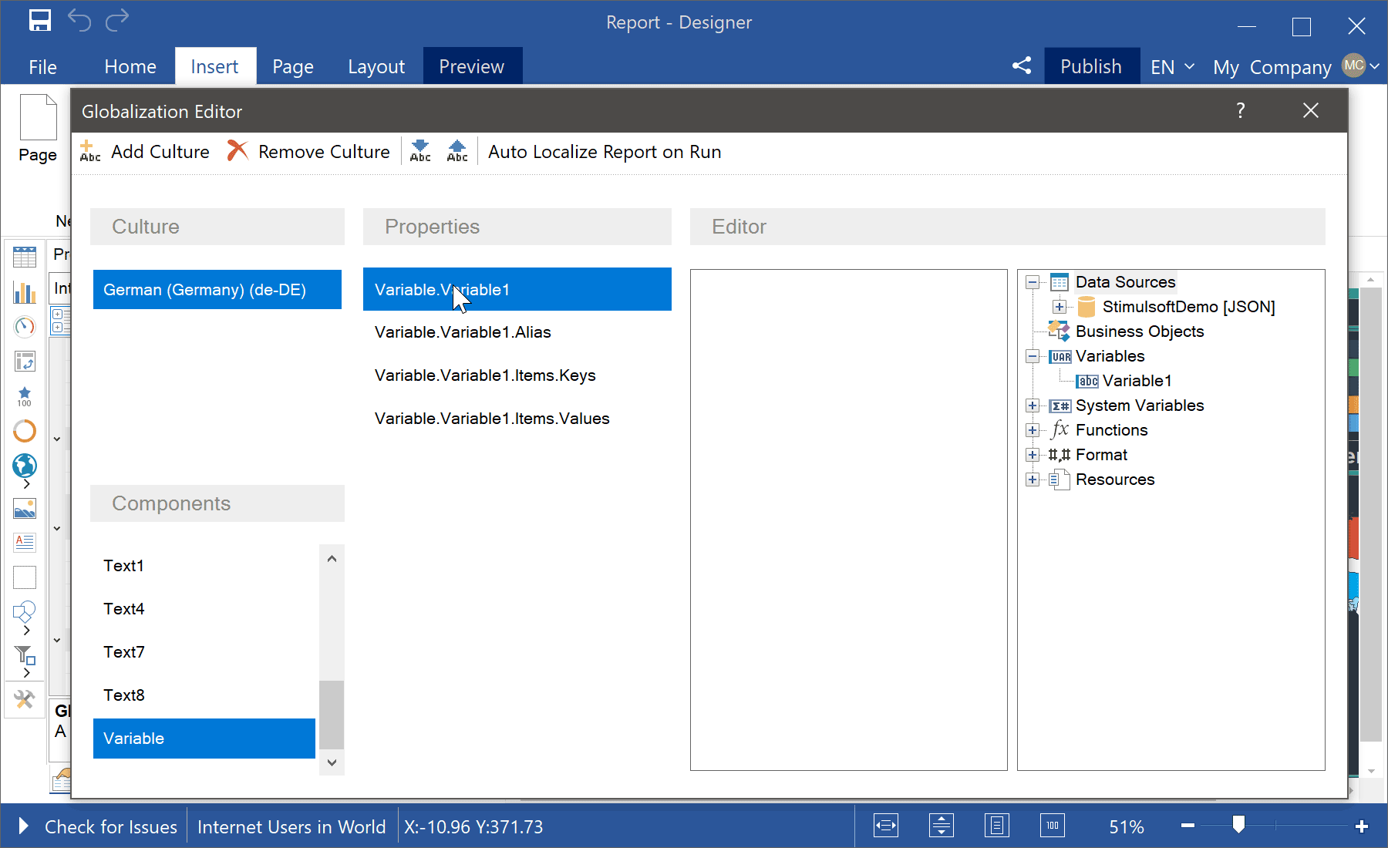Switch to the Layout tab
Image resolution: width=1388 pixels, height=848 pixels.
point(376,67)
